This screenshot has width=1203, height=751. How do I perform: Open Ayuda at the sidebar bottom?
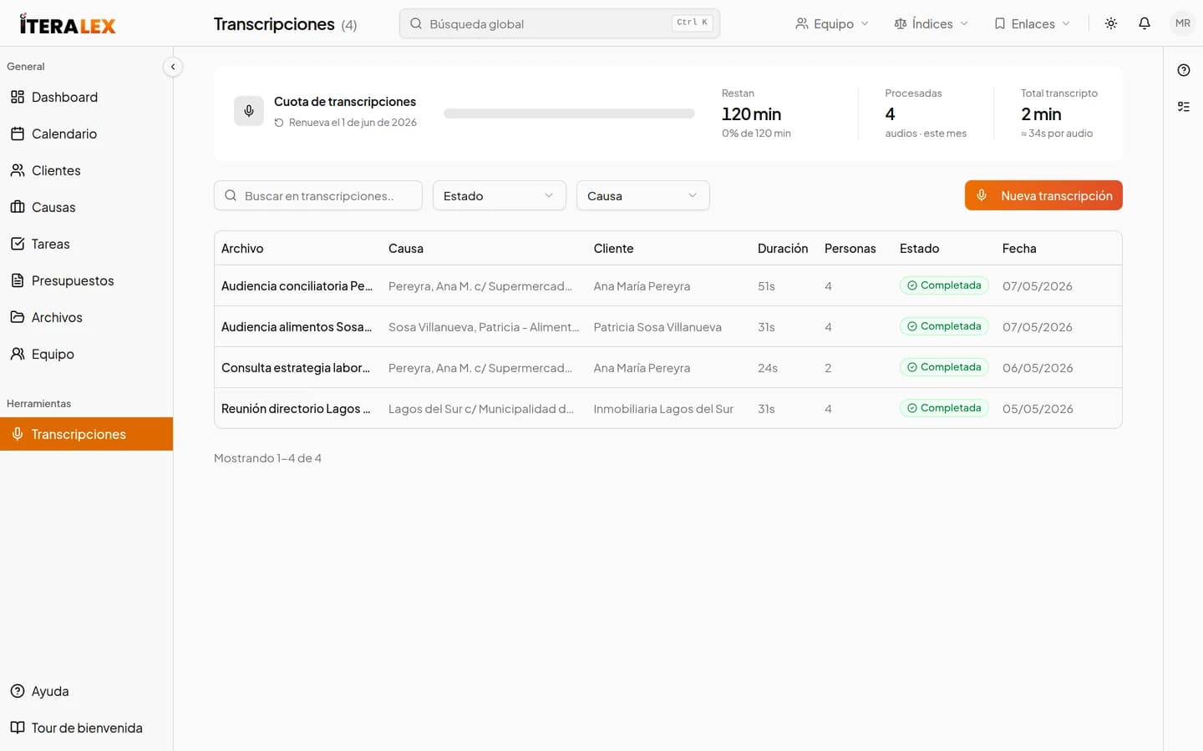click(87, 691)
